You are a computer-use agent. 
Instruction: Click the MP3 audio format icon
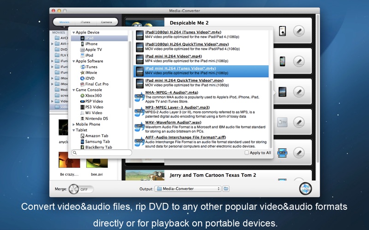tap(139, 111)
